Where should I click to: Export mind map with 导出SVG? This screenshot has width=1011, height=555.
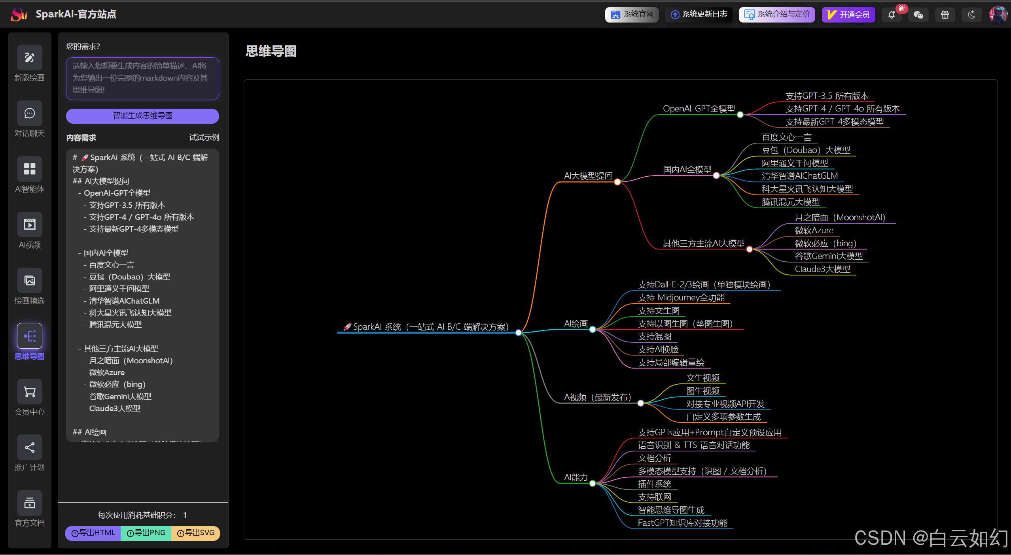[196, 533]
